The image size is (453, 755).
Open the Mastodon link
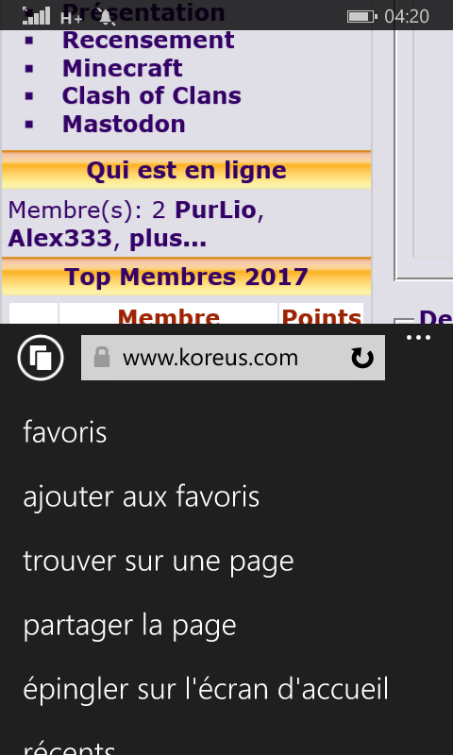pos(124,124)
